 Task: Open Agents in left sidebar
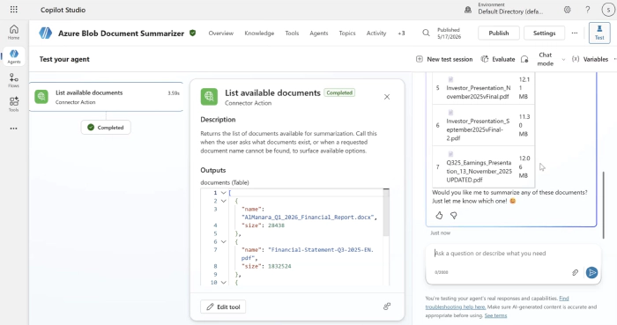pyautogui.click(x=14, y=56)
